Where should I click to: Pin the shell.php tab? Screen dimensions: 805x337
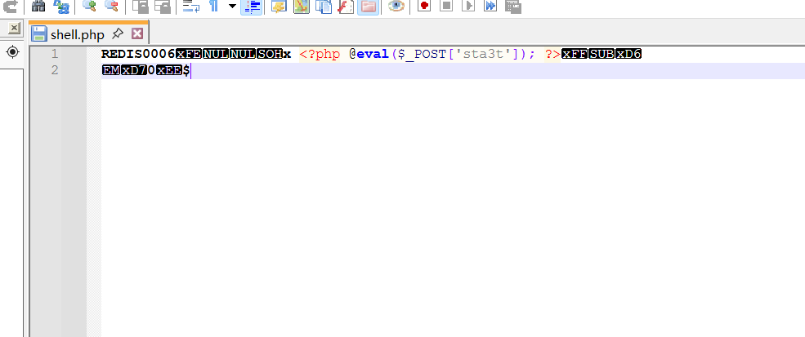click(118, 33)
